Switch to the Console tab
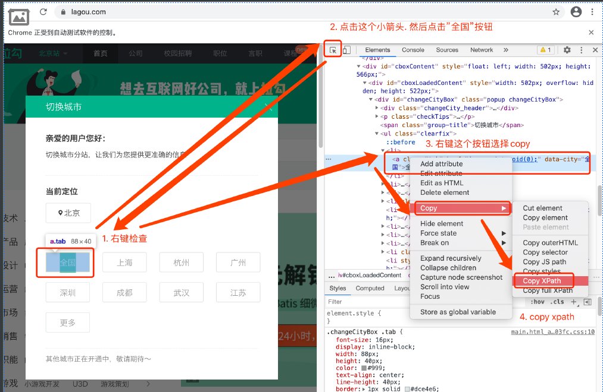Viewport: 603px width, 392px height. (413, 50)
